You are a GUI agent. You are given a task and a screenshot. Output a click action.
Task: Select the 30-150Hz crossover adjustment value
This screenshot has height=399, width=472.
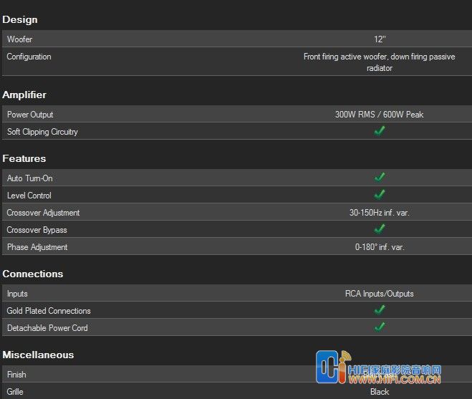tap(379, 213)
